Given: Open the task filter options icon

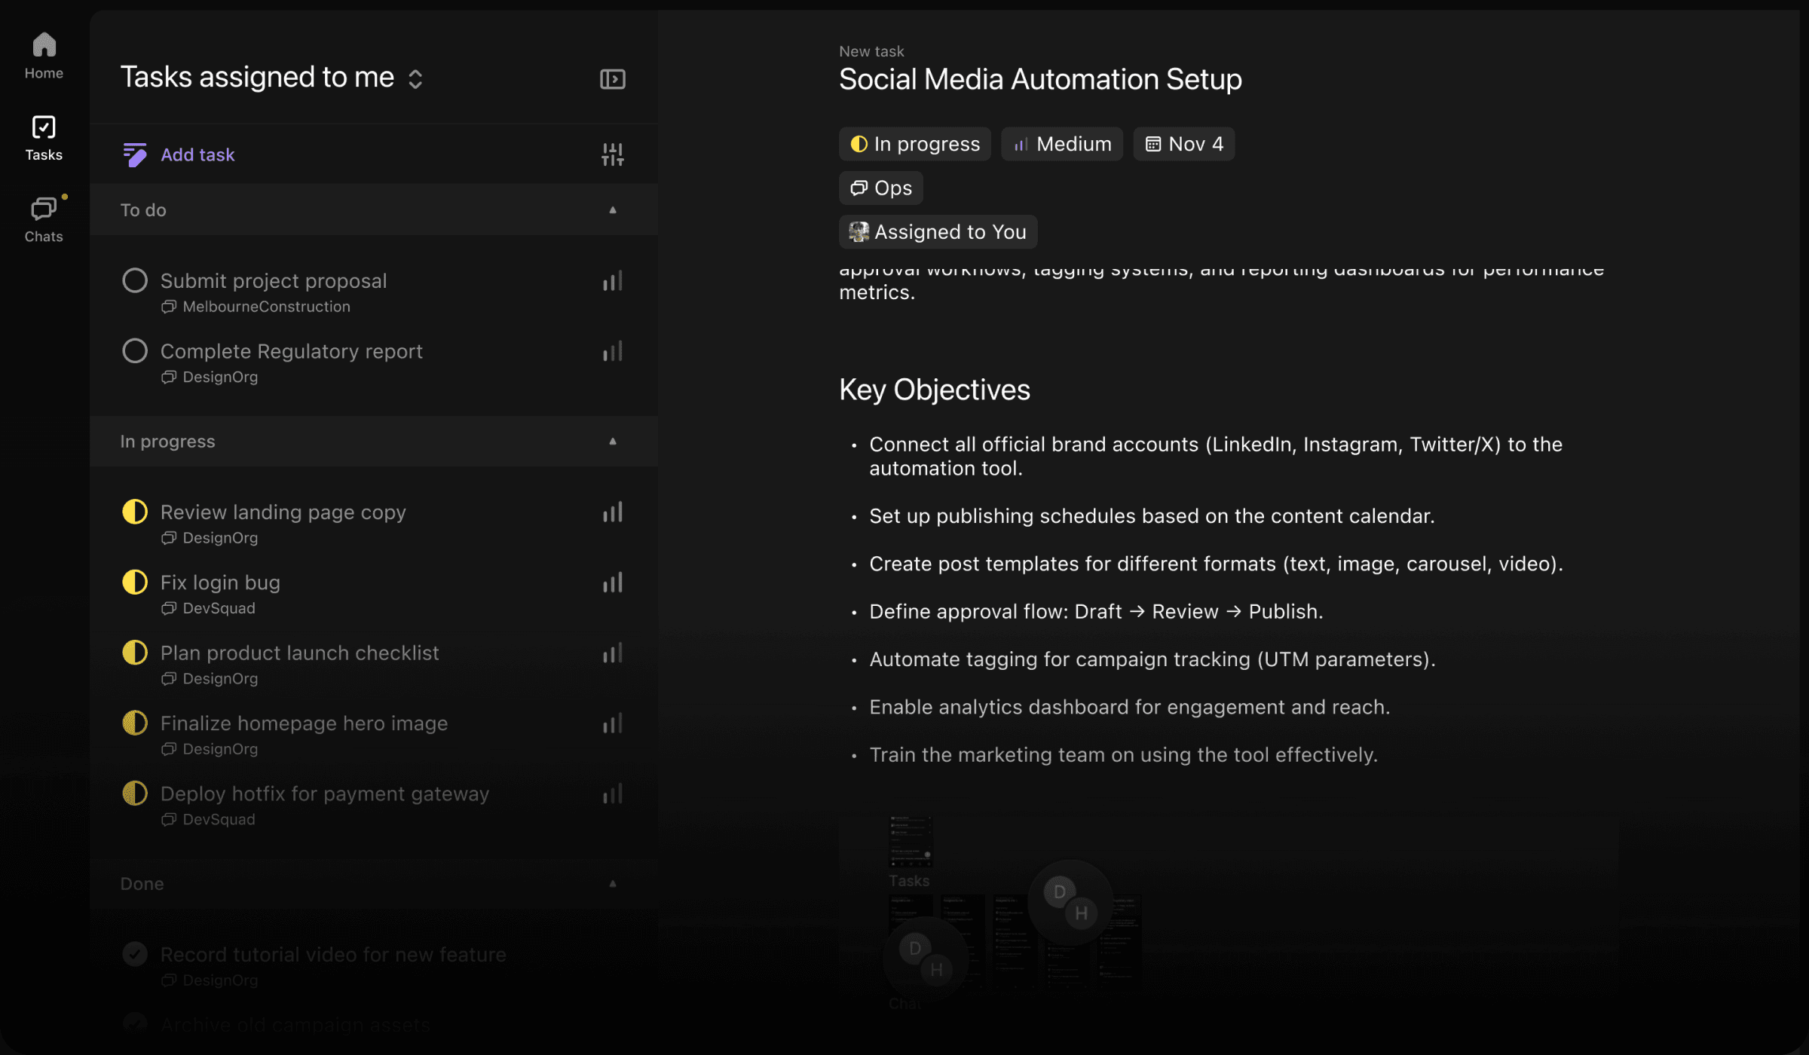Looking at the screenshot, I should (612, 154).
